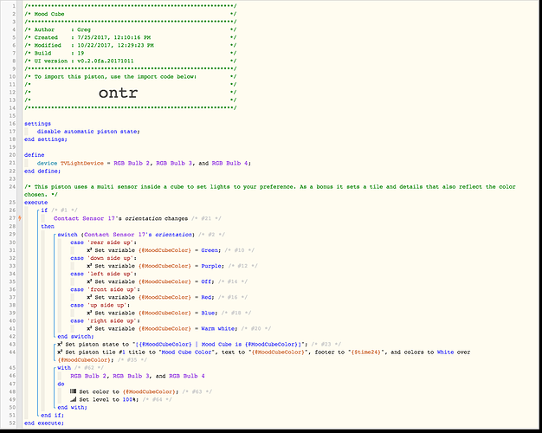
Task: Click the 'end execute;' line
Action: coord(44,423)
